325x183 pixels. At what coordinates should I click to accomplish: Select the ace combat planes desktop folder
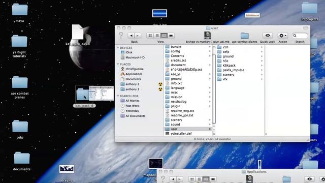click(20, 82)
